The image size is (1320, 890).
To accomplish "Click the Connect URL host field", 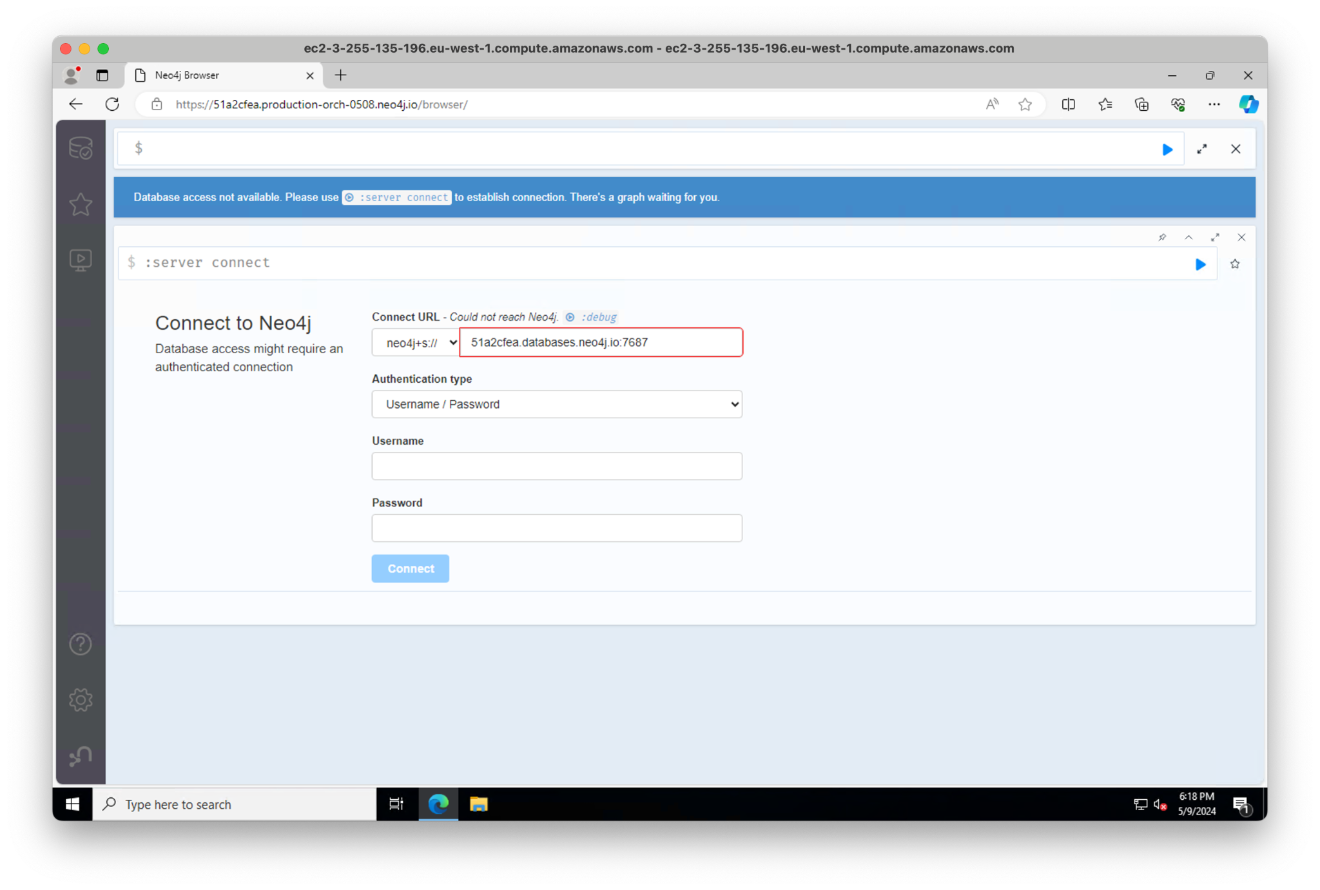I will coord(601,342).
